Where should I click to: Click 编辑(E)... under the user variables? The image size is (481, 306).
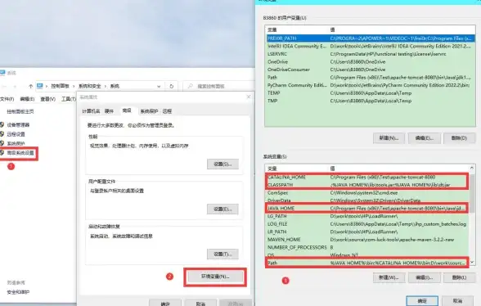pos(425,138)
